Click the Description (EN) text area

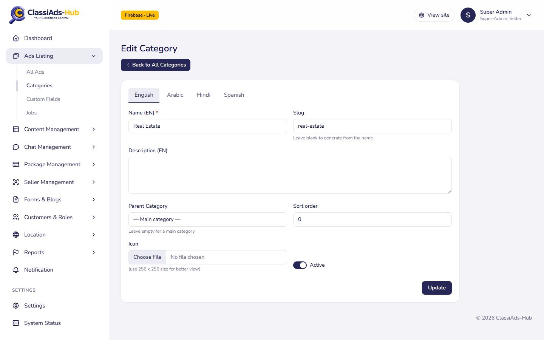pos(290,175)
